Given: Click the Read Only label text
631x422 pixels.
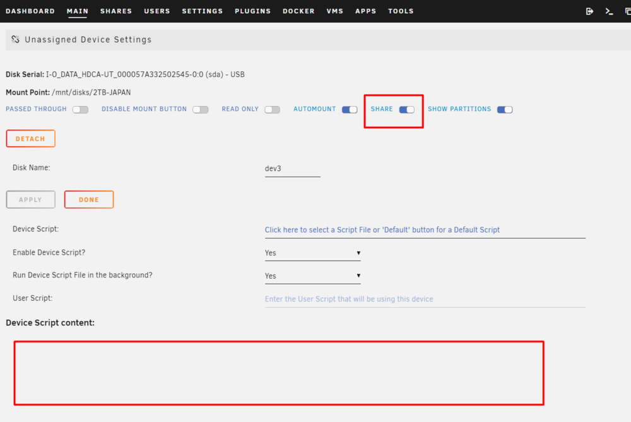Looking at the screenshot, I should point(240,109).
